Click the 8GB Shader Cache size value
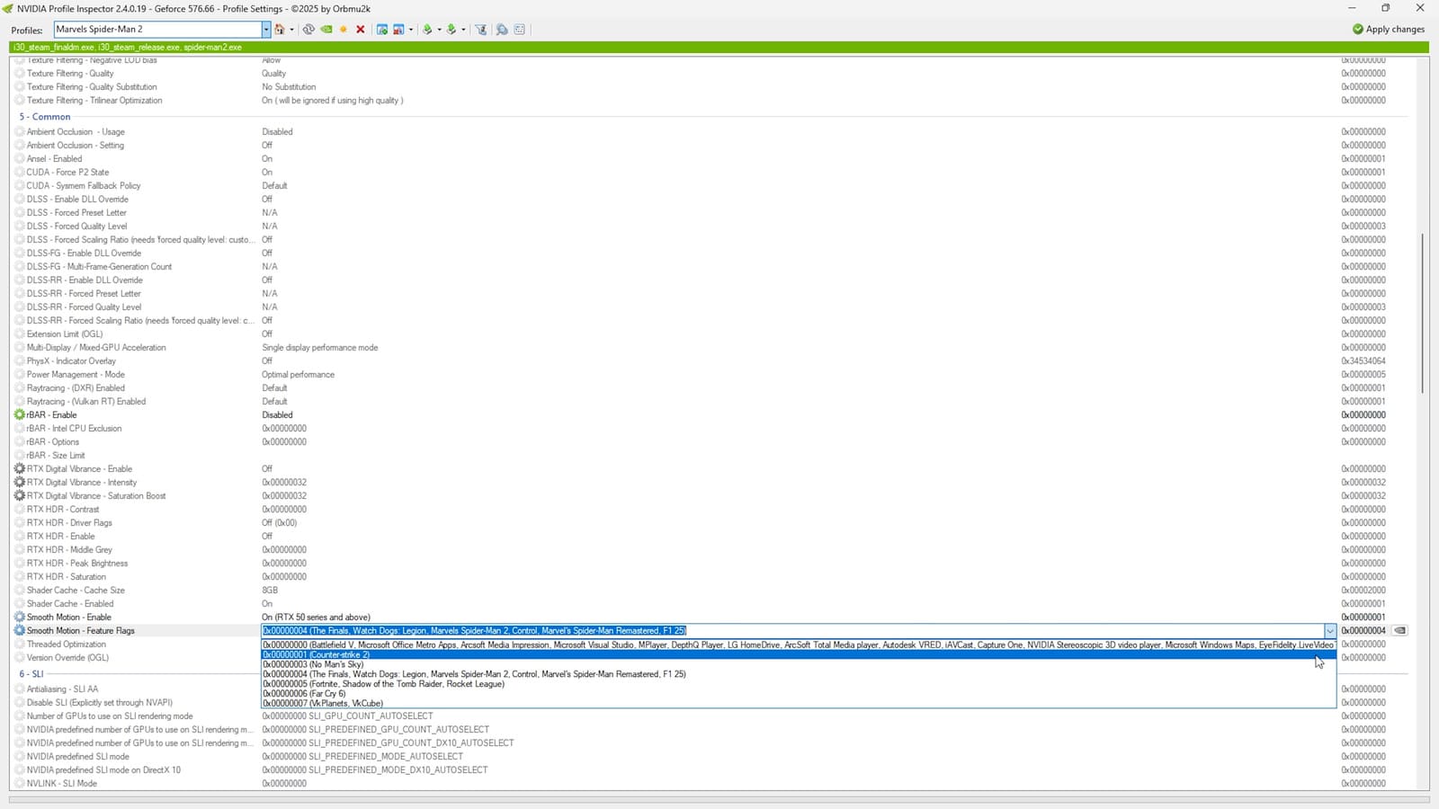 (270, 591)
